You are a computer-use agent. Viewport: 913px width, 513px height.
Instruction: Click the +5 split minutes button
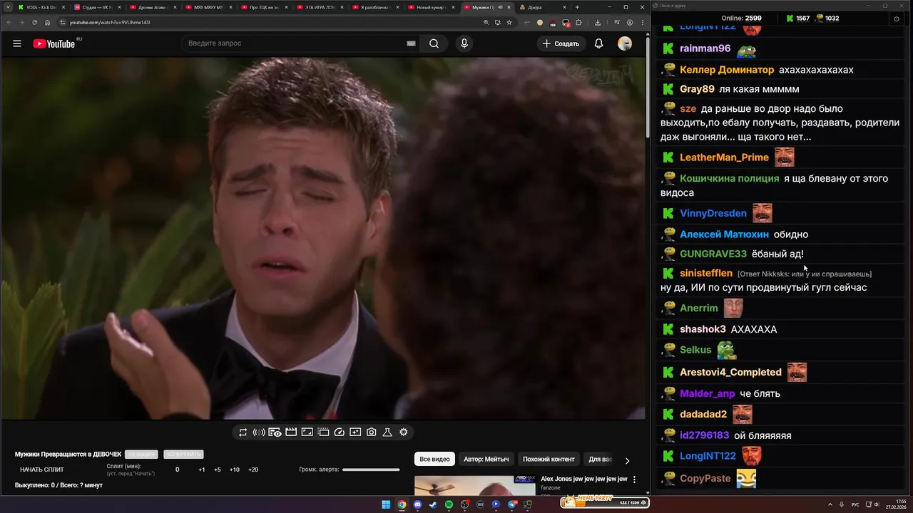218,470
